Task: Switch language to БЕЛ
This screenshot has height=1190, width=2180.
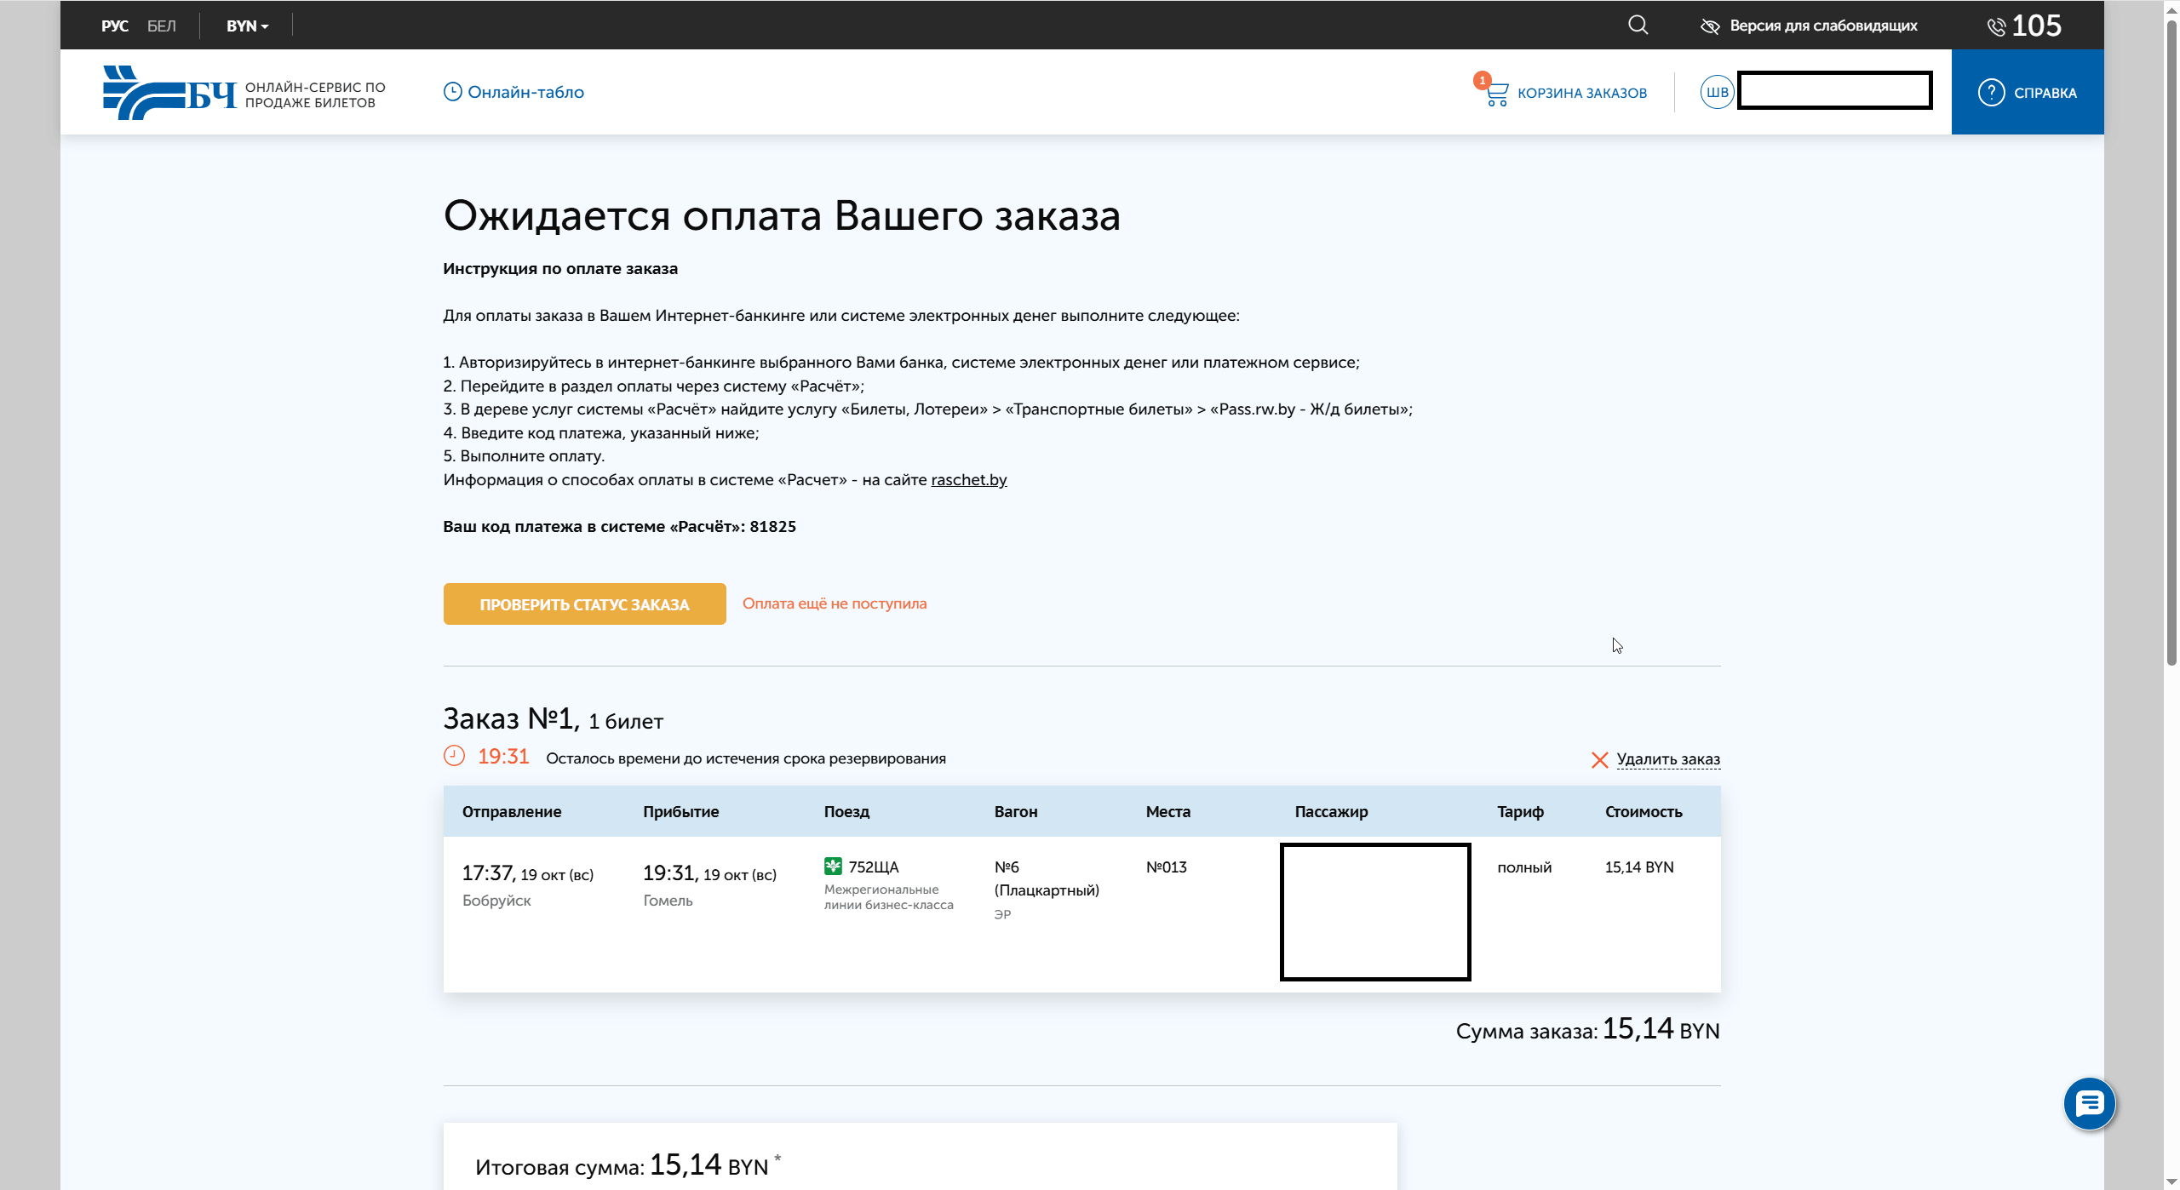Action: [162, 26]
